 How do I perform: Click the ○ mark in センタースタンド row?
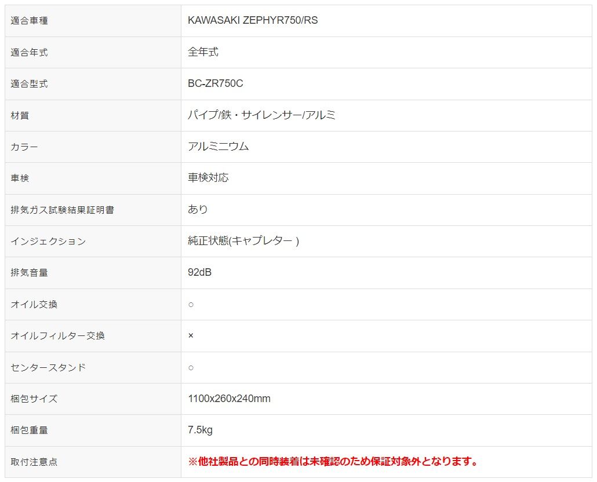tap(191, 367)
